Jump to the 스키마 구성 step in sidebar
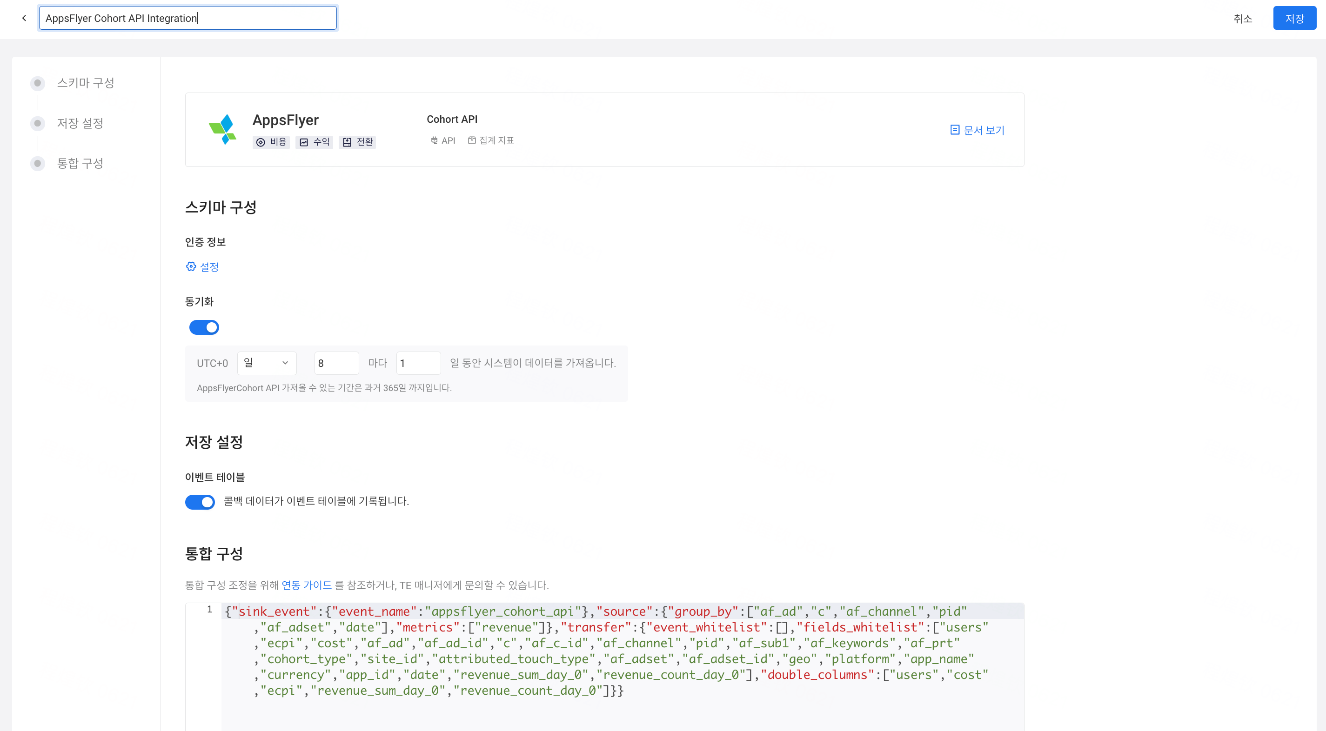Viewport: 1326px width, 731px height. point(86,83)
